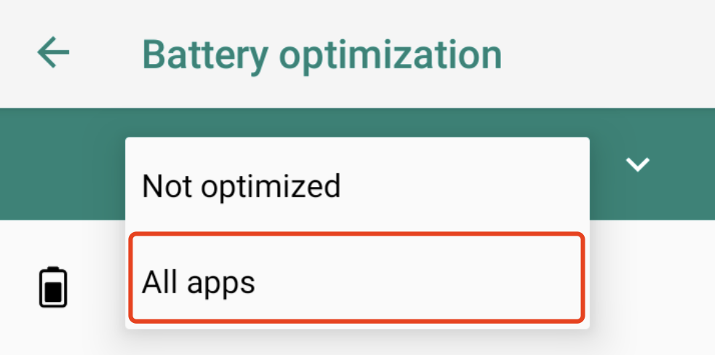Screen dimensions: 715x355
Task: Open the app entry with the battery icon
Action: click(52, 287)
